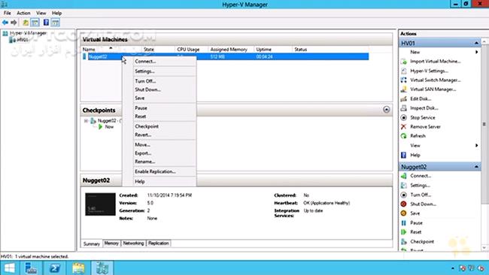Screen dimensions: 489x275
Task: Switch to the Memory tab
Action: [x=111, y=243]
